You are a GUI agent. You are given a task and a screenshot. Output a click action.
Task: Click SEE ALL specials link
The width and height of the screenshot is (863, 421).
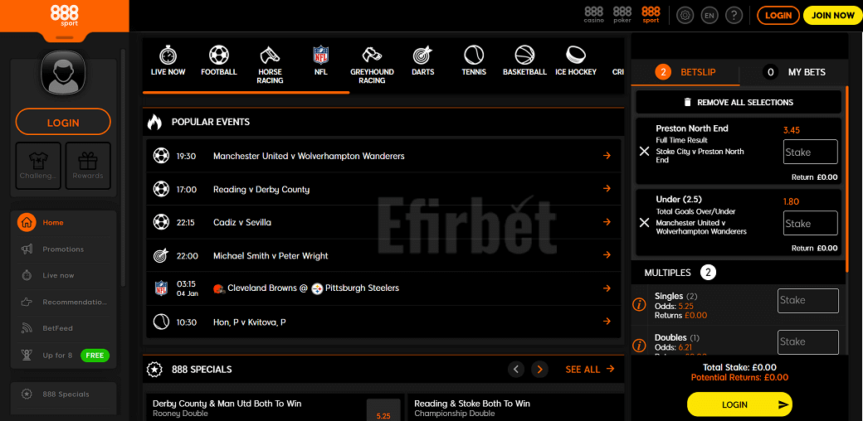[x=590, y=370]
